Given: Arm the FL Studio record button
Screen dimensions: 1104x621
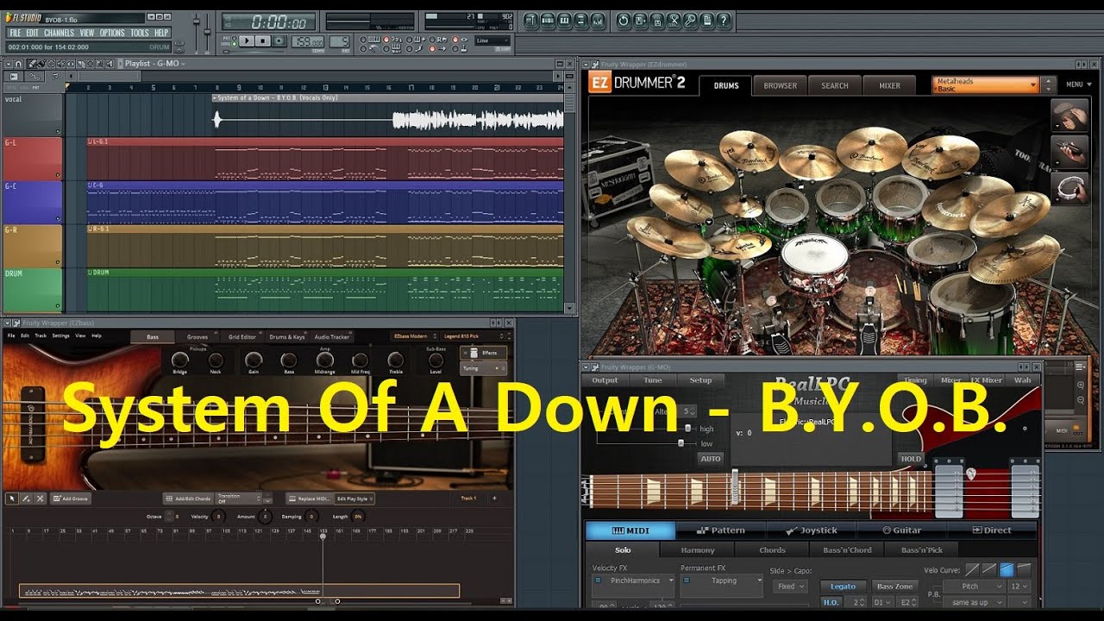Looking at the screenshot, I should pos(279,41).
